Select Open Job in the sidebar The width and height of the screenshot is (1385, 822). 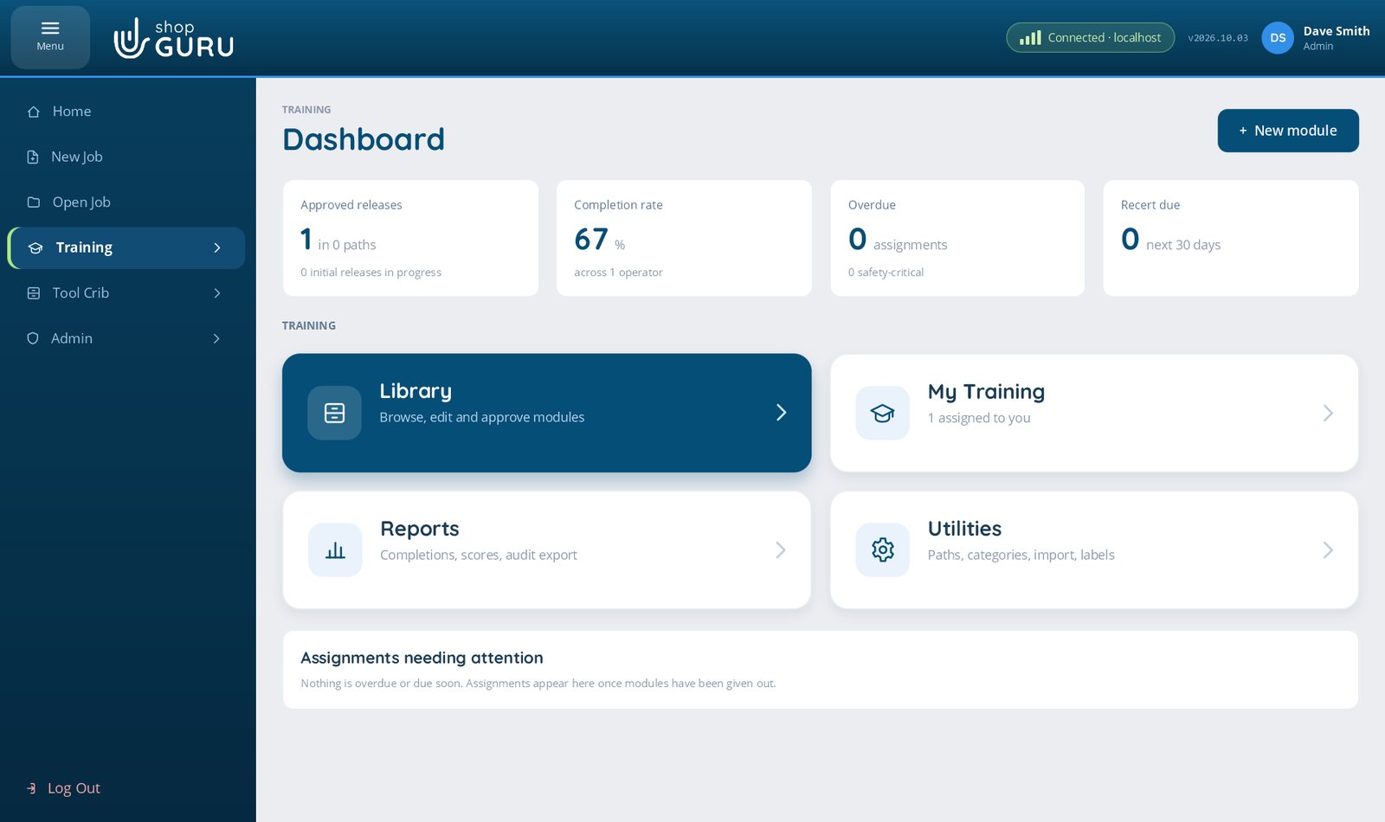(126, 202)
